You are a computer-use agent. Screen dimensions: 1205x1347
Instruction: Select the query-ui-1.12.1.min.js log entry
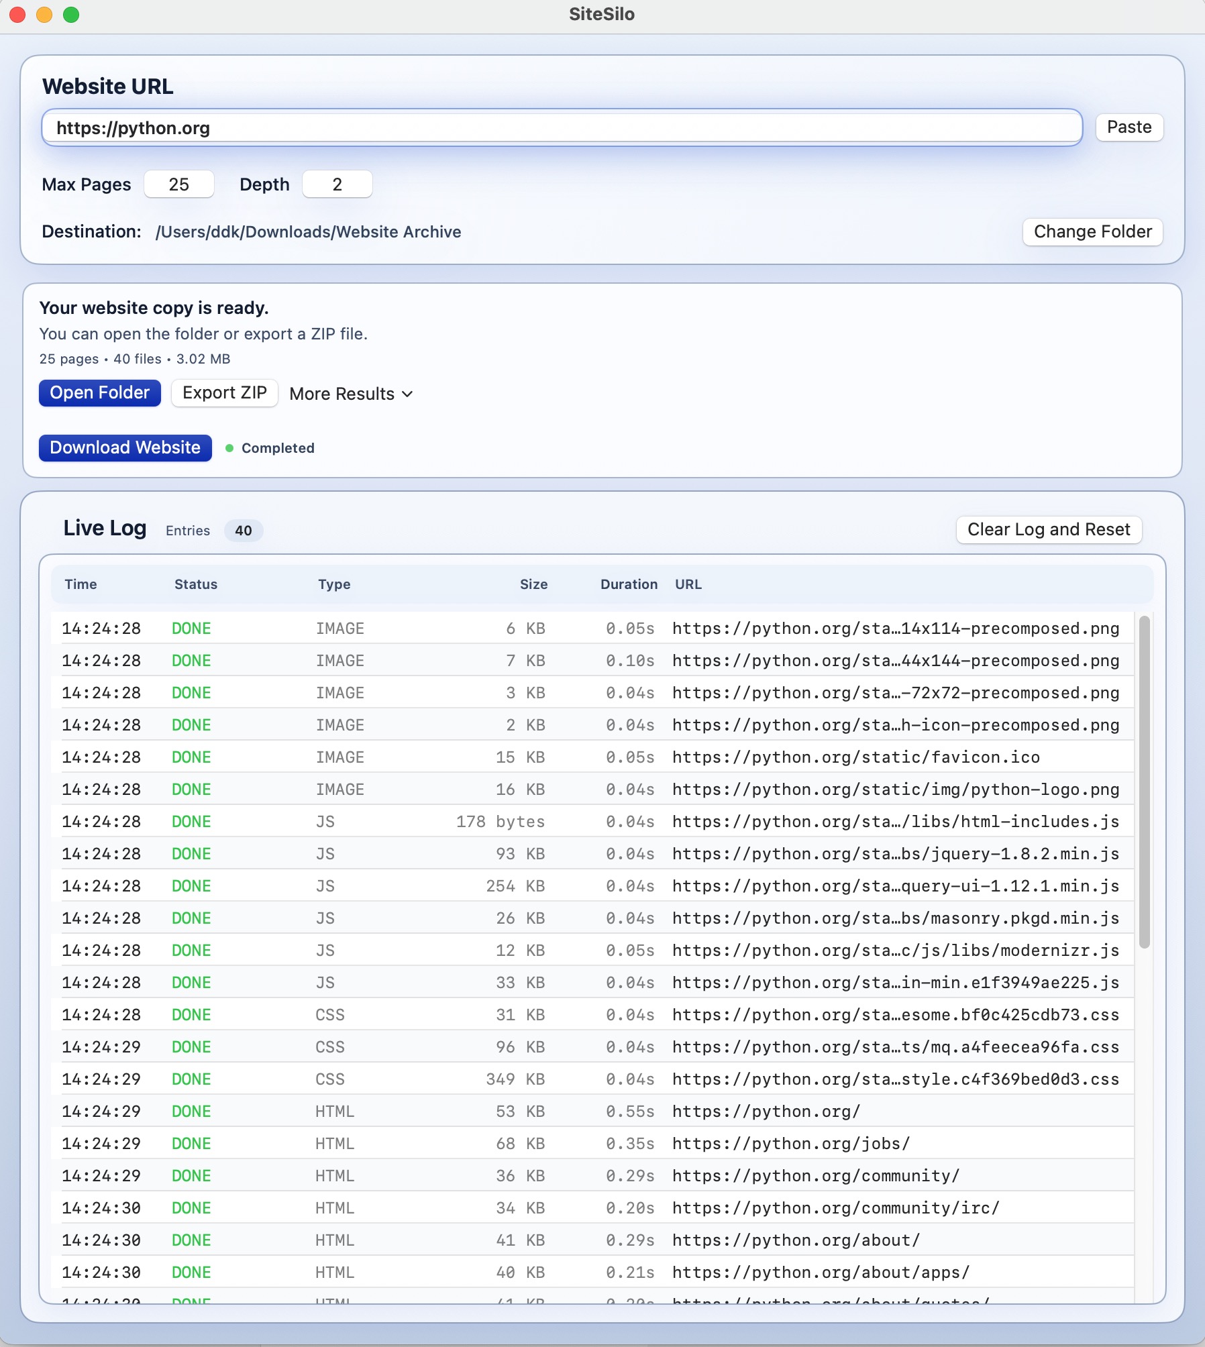coord(592,886)
